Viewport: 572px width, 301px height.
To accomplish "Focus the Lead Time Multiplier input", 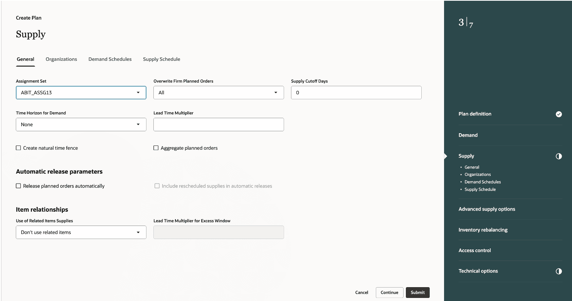I will [219, 125].
